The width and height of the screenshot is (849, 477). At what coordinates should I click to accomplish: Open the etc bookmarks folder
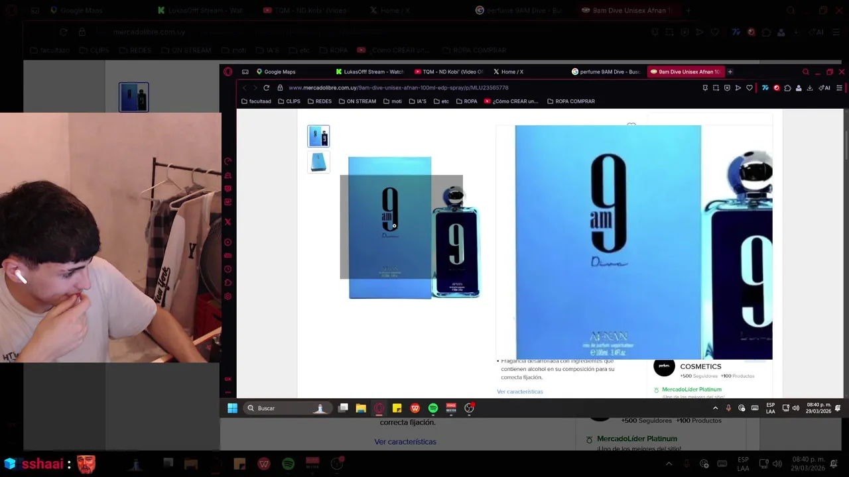coord(441,101)
